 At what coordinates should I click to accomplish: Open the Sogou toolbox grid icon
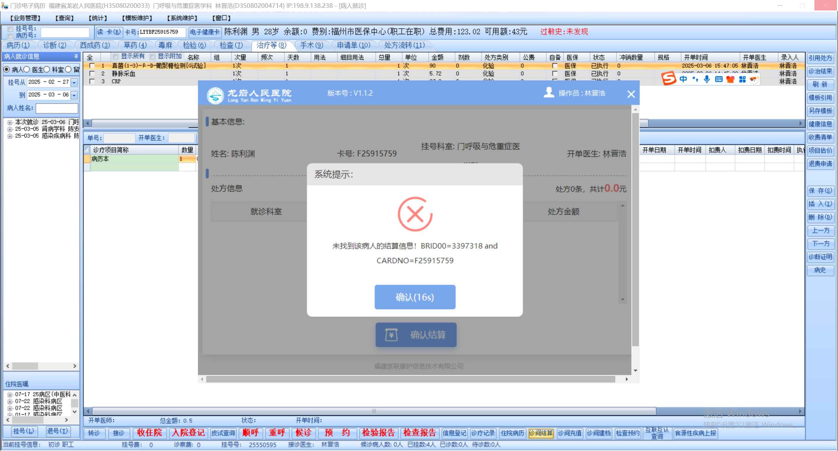coord(742,79)
